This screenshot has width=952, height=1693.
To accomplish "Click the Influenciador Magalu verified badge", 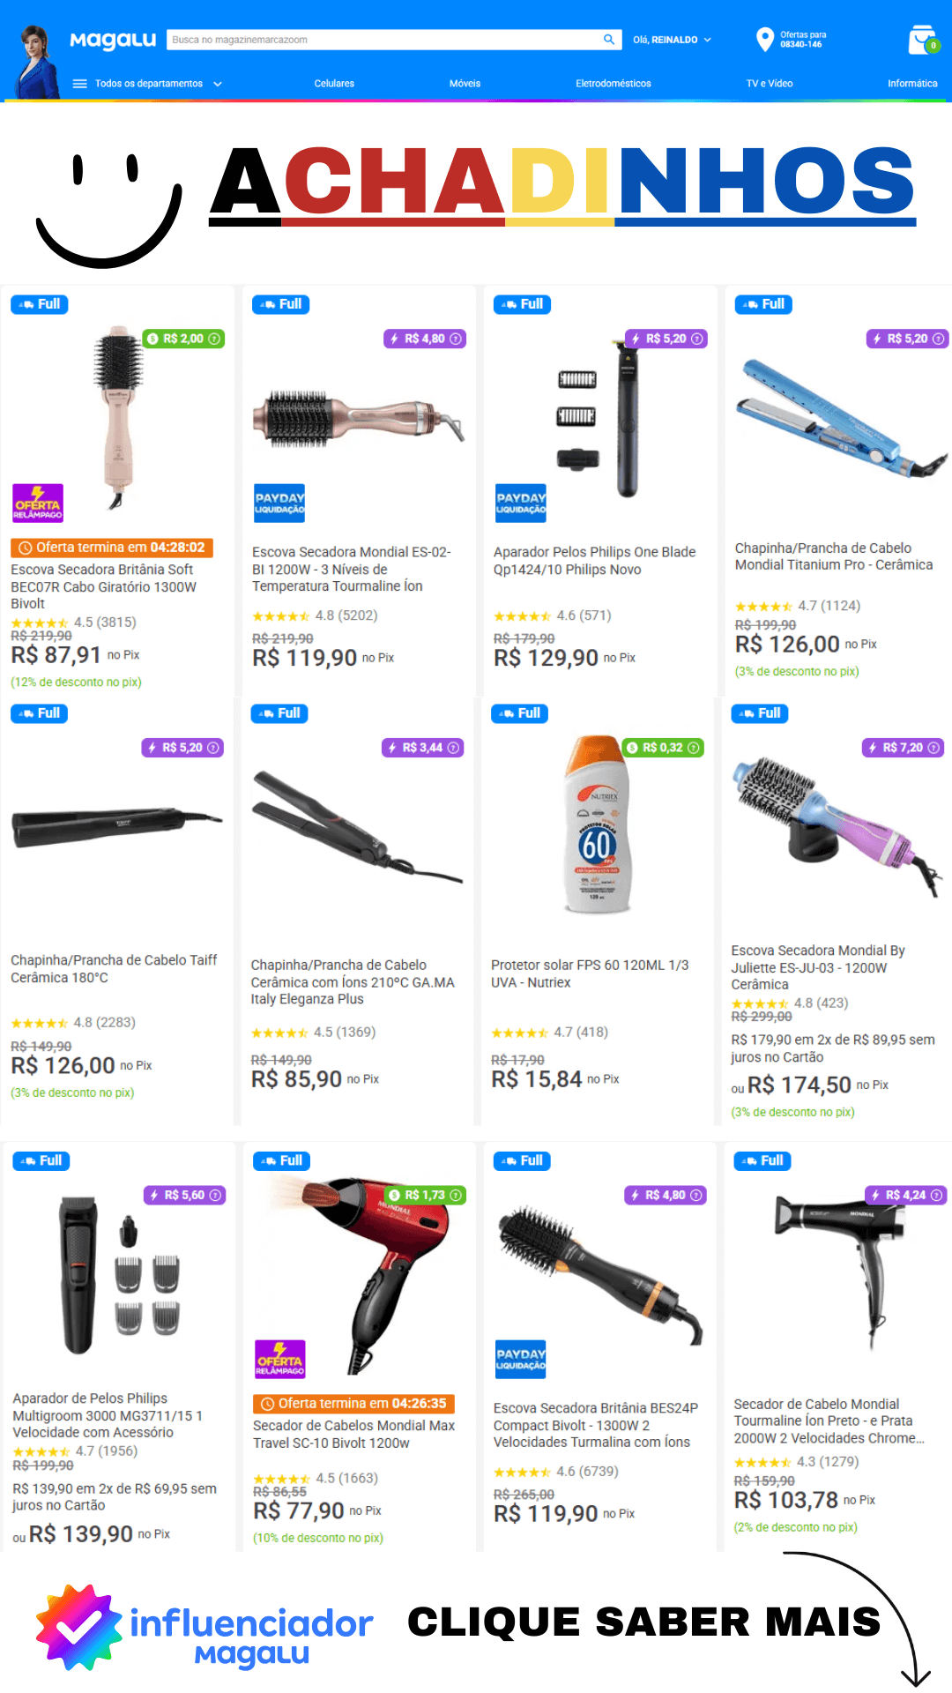I will [78, 1628].
